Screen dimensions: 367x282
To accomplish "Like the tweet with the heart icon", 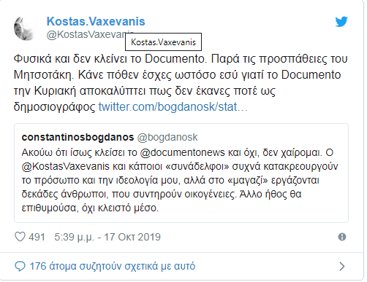I will pyautogui.click(x=20, y=237).
